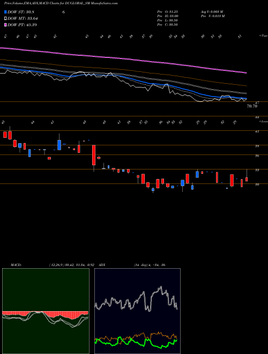Select the 'DOW PT: 45.39' legend label
The image size is (268, 354).
pyautogui.click(x=22, y=25)
